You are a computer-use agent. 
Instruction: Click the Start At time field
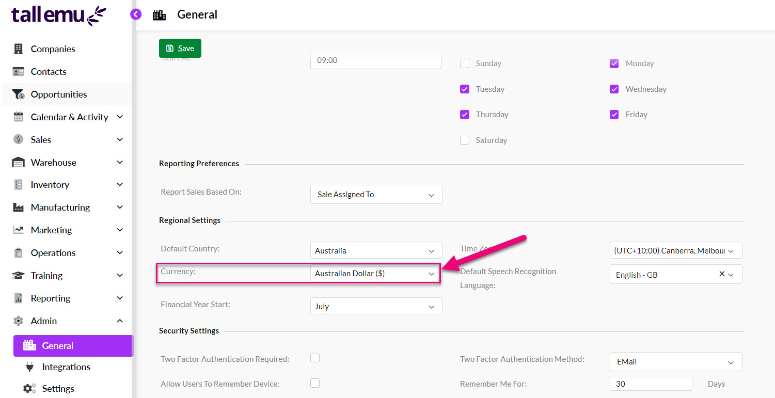[376, 60]
